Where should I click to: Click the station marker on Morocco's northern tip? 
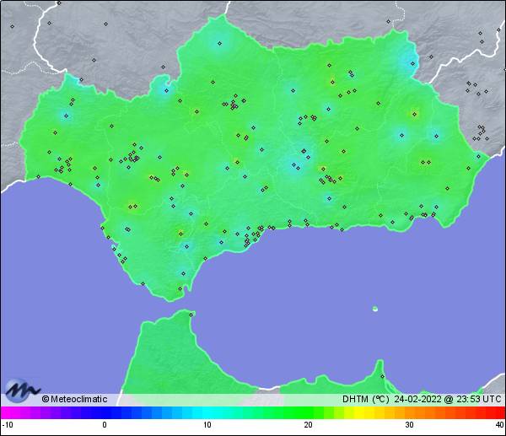[191, 315]
